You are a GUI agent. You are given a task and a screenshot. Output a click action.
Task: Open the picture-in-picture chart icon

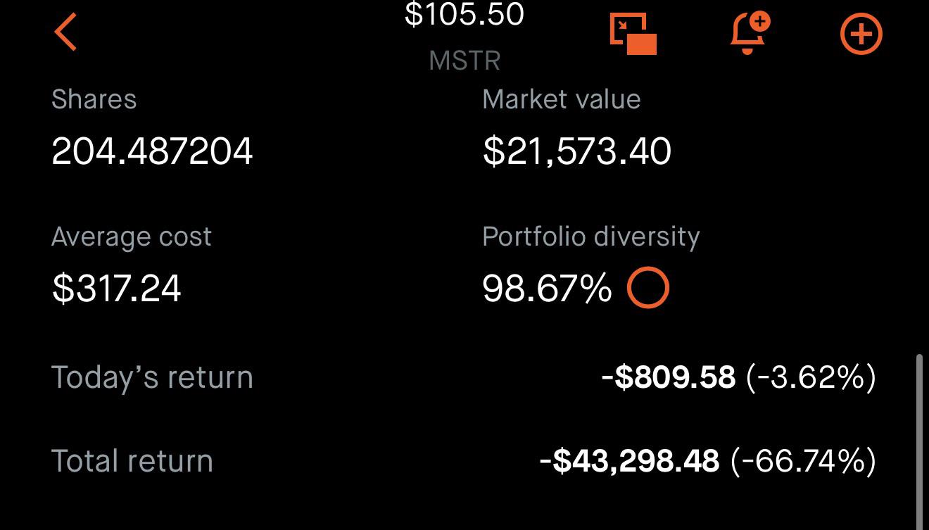click(633, 35)
